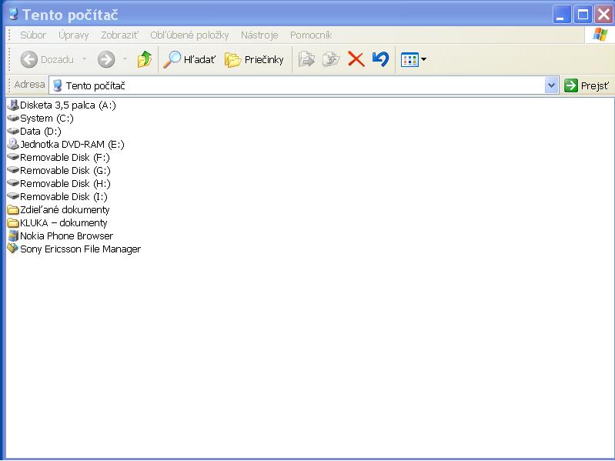Minimize the Tento počítač window
Screen dimensions: 615x461
(562, 15)
